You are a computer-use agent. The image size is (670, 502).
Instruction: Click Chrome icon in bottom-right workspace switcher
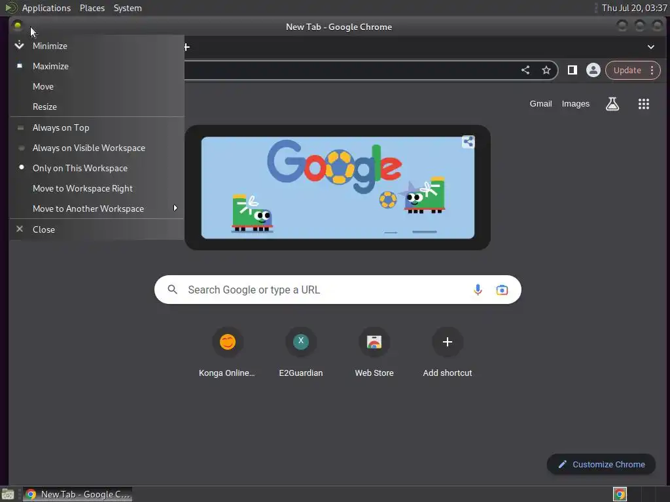(x=620, y=494)
